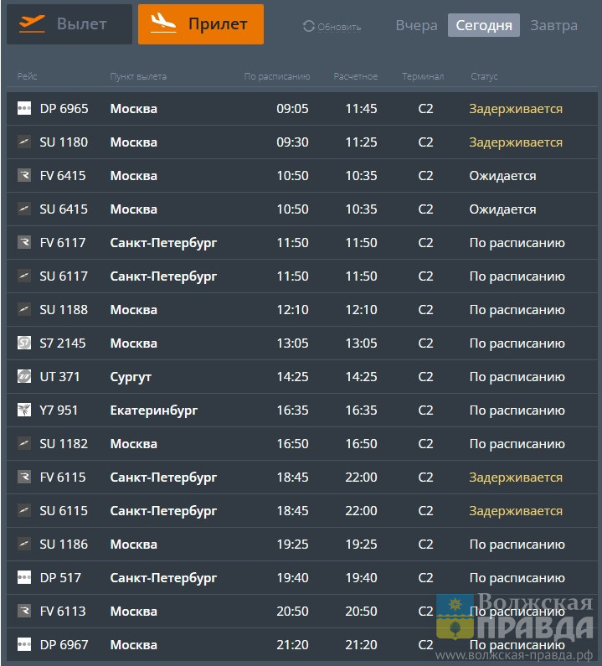
Task: Click the Pobeda icon for flight DP 517
Action: tap(23, 577)
